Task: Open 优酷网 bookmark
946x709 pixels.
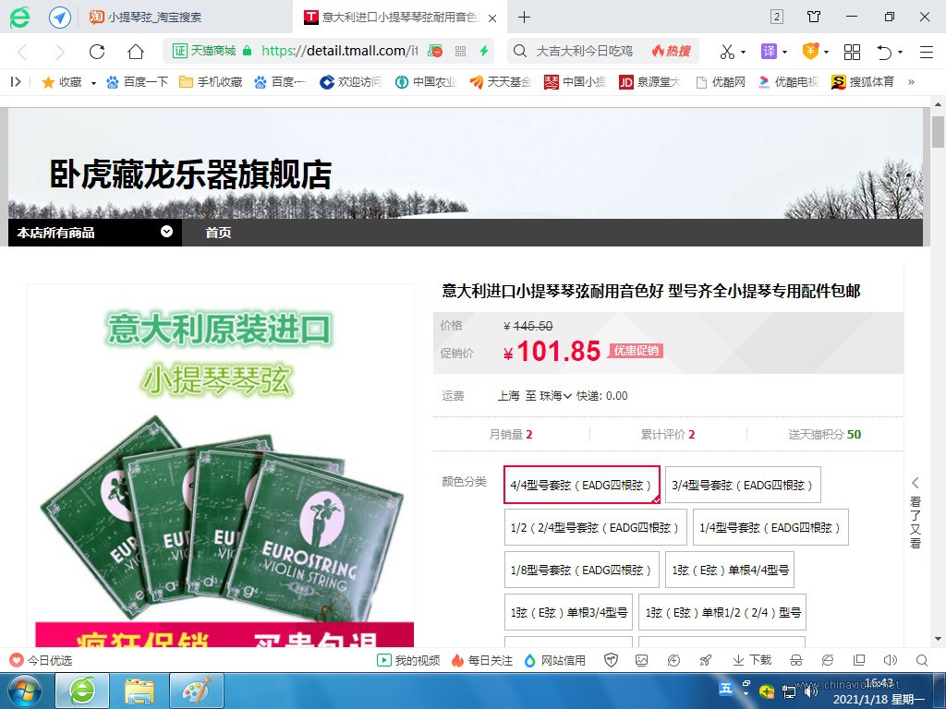Action: point(721,82)
